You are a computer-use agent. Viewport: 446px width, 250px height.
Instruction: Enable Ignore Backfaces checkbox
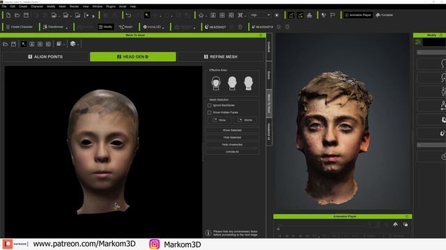pos(209,106)
